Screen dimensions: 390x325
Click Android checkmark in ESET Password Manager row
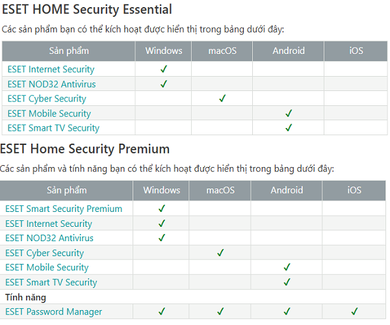[286, 311]
